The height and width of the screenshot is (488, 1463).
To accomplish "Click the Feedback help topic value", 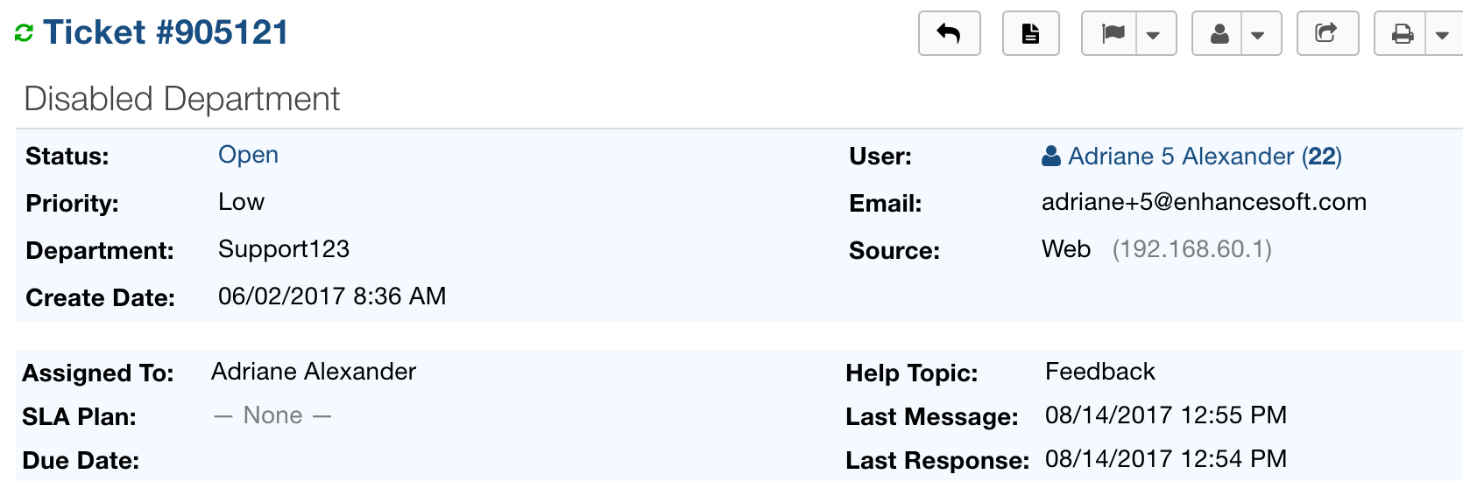I will point(1099,372).
